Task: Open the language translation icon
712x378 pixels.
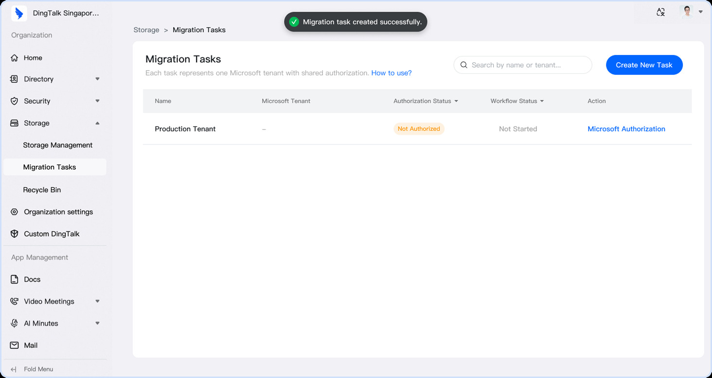Action: [660, 12]
